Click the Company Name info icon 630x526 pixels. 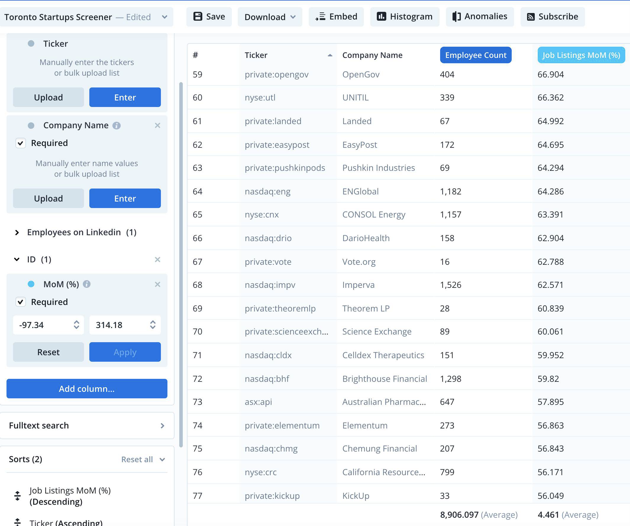tap(117, 126)
